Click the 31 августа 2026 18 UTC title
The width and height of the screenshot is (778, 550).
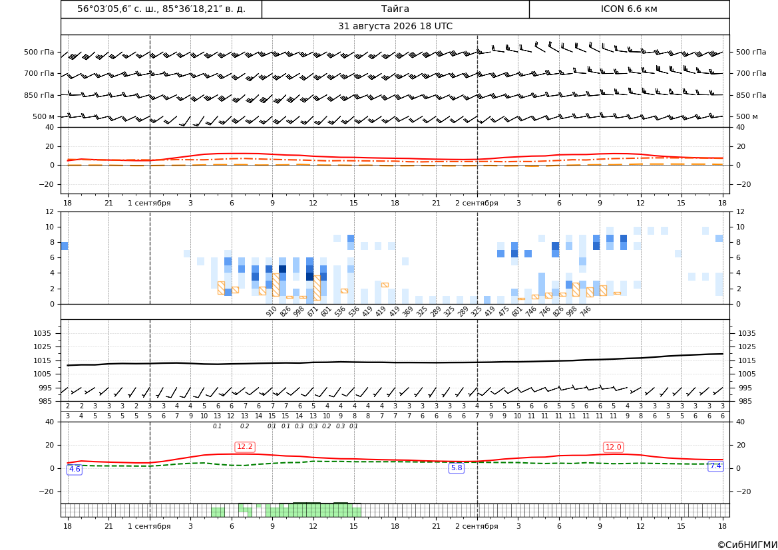(395, 27)
